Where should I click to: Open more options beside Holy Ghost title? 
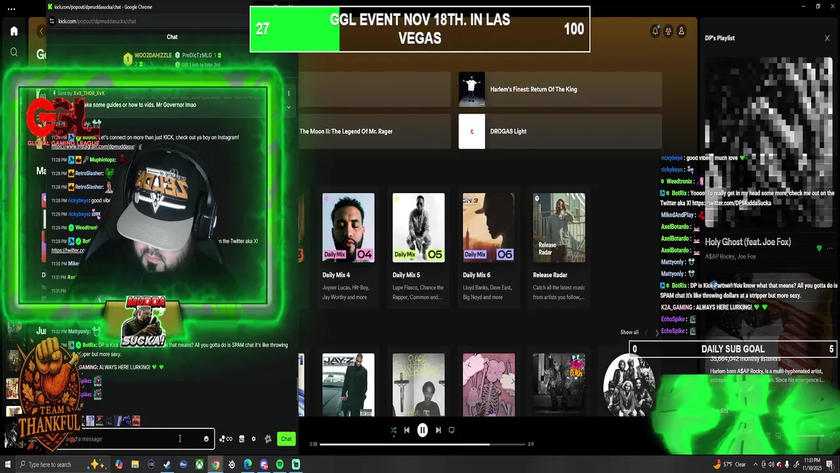point(830,248)
